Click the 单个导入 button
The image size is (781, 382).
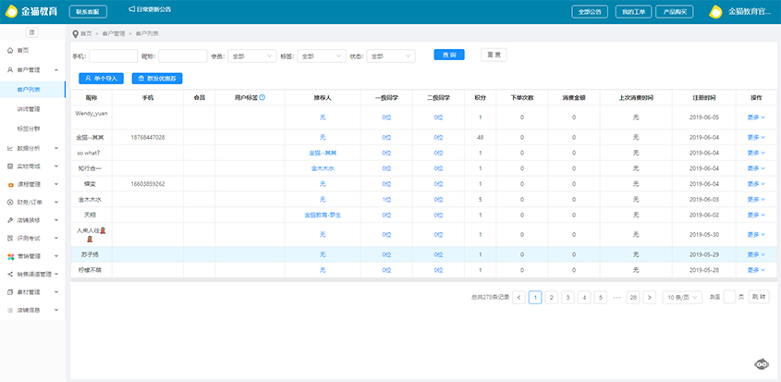point(101,79)
